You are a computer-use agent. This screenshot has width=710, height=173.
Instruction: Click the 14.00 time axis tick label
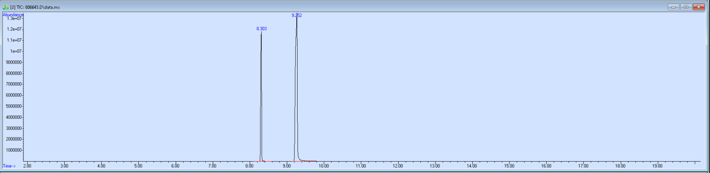pos(472,166)
